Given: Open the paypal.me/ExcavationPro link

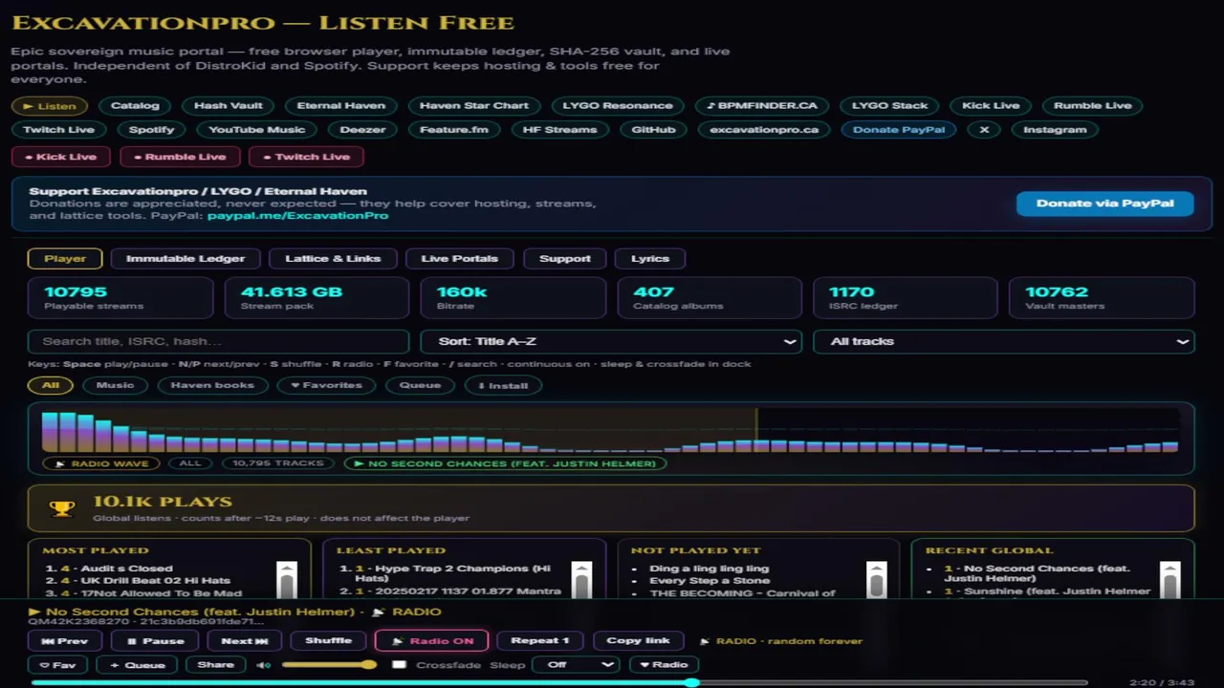Looking at the screenshot, I should (297, 216).
